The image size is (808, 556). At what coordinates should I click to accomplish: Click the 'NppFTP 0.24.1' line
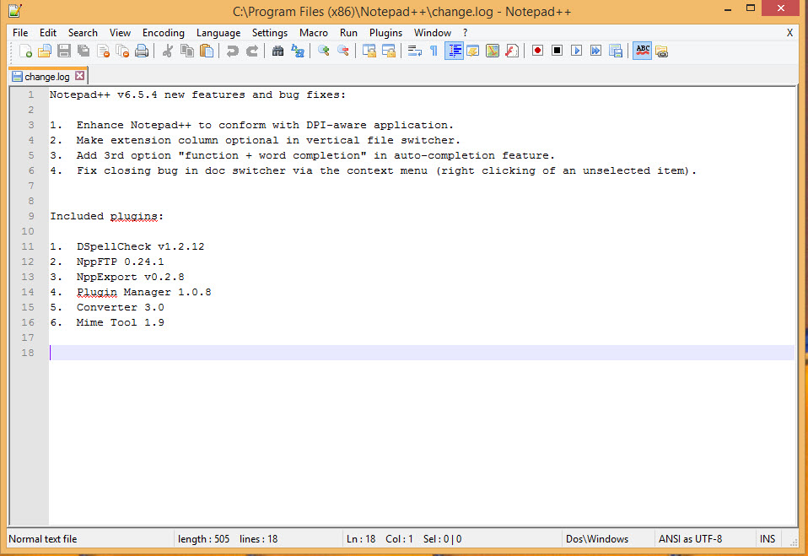click(x=120, y=262)
